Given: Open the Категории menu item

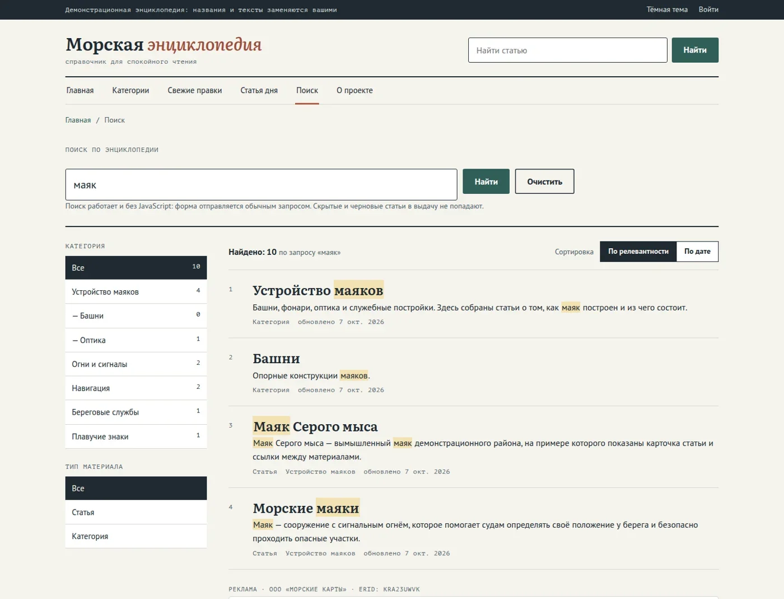Looking at the screenshot, I should pyautogui.click(x=130, y=90).
